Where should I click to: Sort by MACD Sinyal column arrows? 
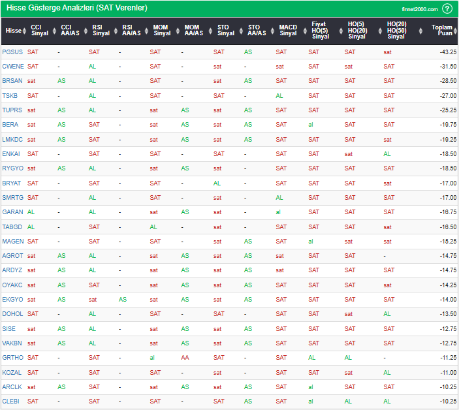(x=305, y=31)
